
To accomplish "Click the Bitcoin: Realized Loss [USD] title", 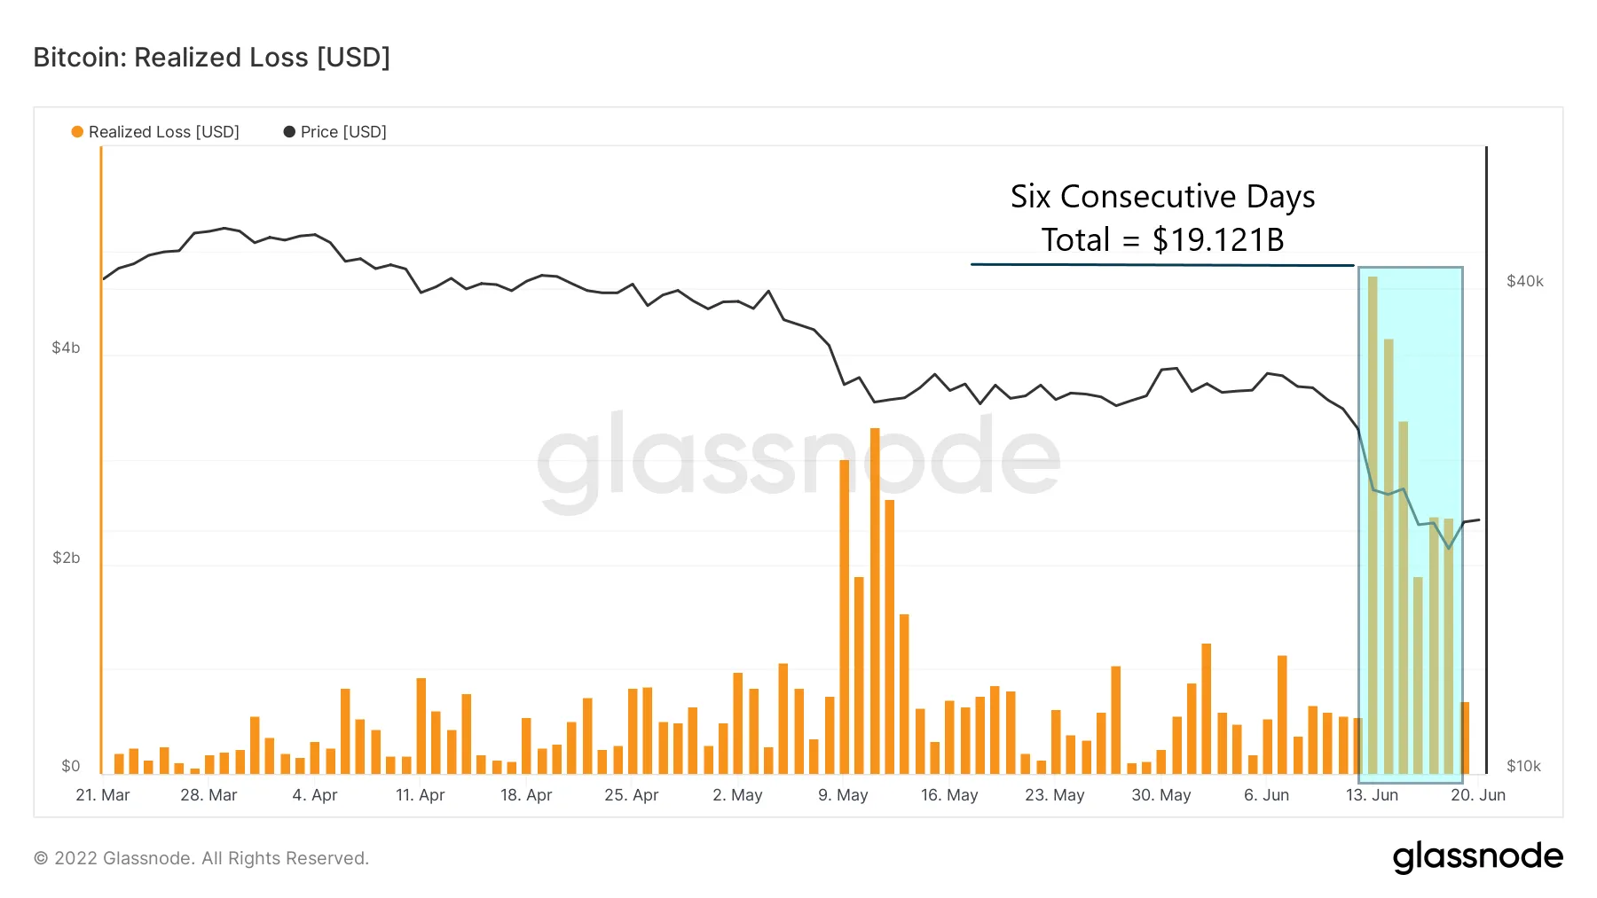I will point(212,58).
